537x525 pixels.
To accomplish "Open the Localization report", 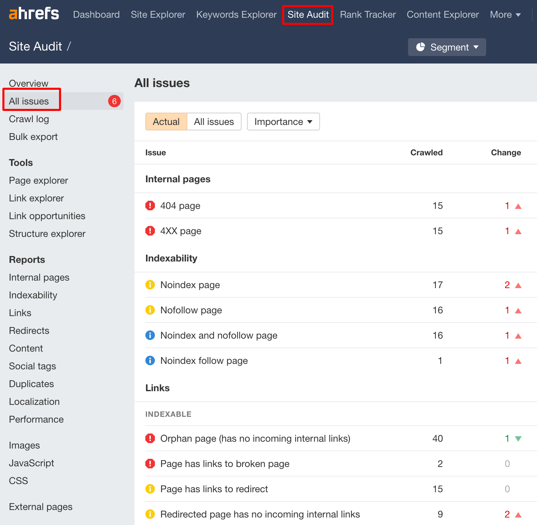I will [x=34, y=401].
